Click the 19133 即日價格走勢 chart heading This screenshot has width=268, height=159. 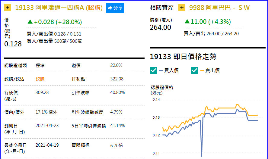coord(183,57)
